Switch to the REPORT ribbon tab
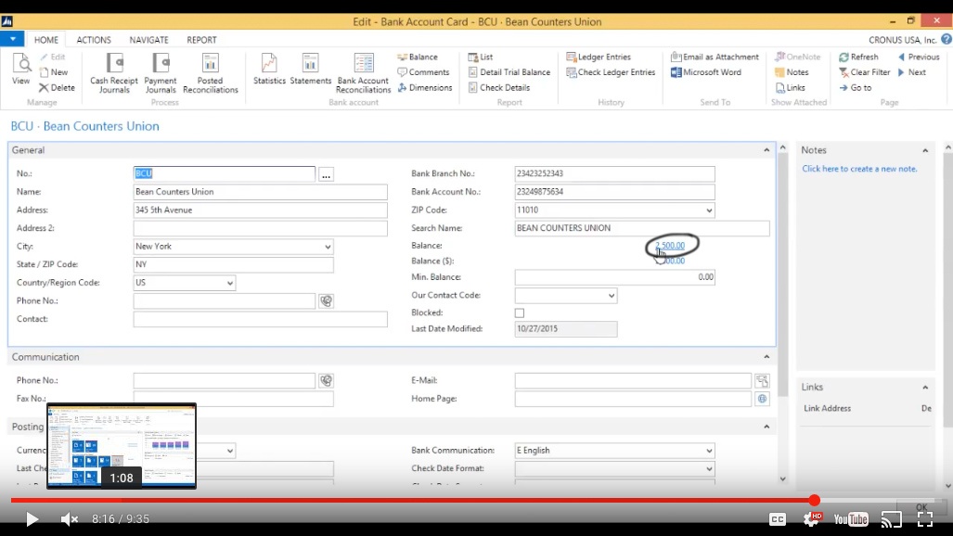Image resolution: width=953 pixels, height=536 pixels. click(x=201, y=40)
